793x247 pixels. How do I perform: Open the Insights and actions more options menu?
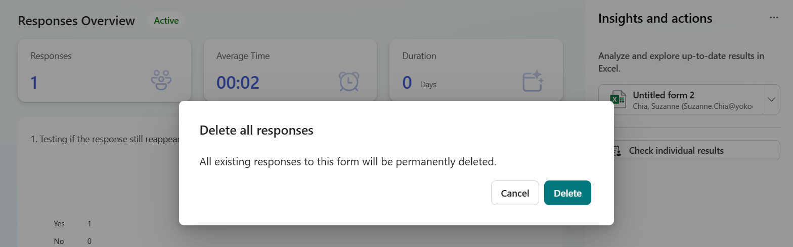(x=774, y=18)
